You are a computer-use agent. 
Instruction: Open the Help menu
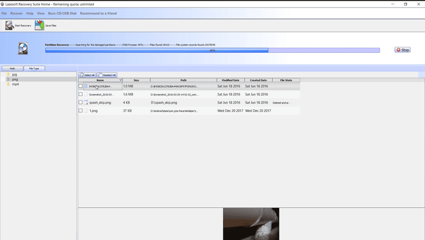30,13
